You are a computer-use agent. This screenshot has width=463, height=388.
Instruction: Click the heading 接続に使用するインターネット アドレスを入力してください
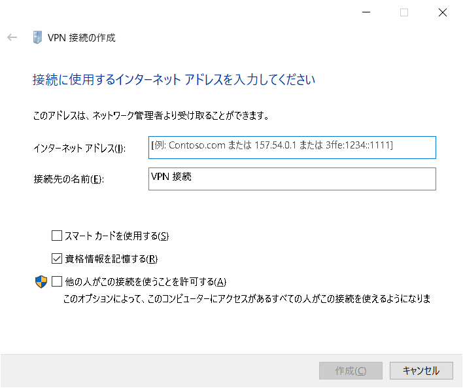[x=174, y=80]
